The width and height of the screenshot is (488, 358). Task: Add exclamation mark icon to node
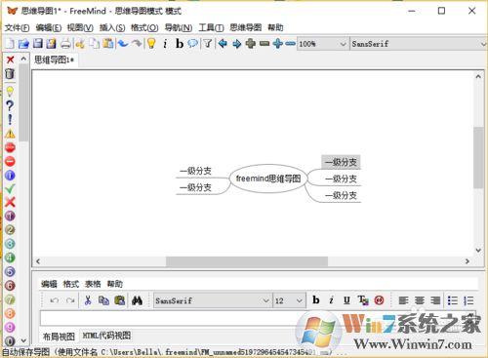pyautogui.click(x=10, y=119)
